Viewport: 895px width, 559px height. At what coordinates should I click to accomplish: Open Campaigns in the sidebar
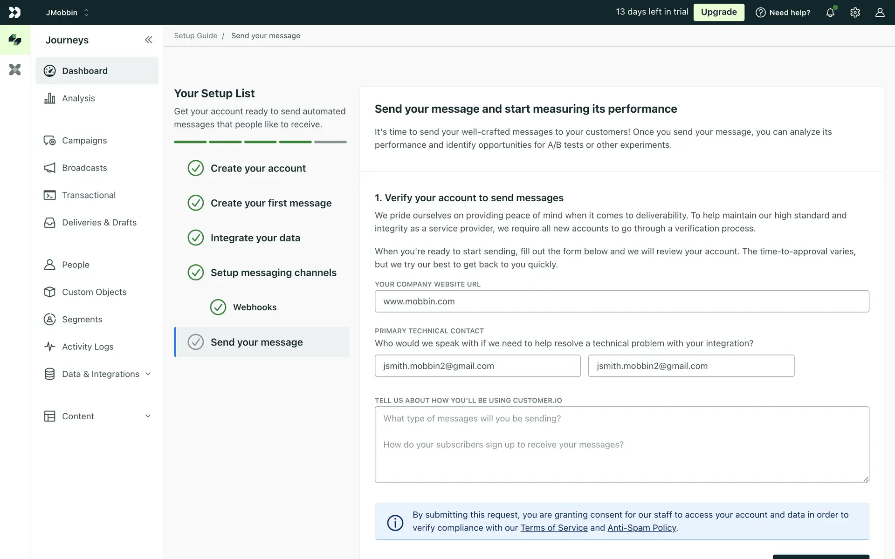pyautogui.click(x=84, y=141)
